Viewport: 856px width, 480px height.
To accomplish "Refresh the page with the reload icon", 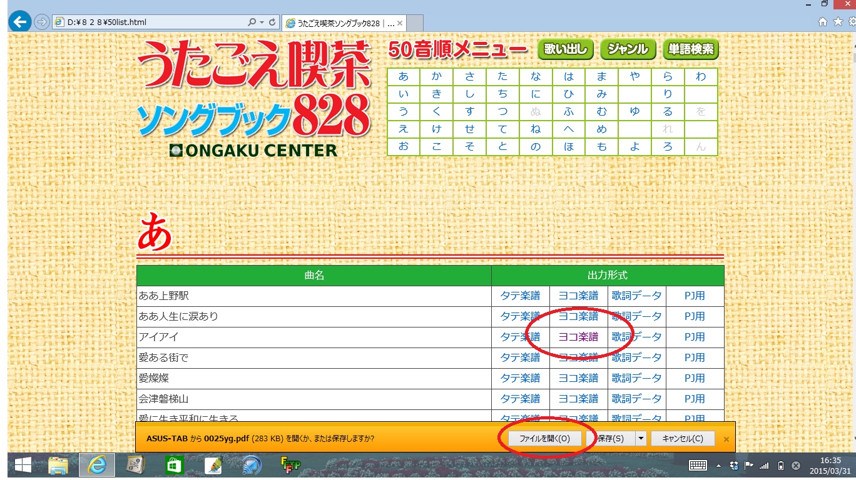I will (273, 22).
